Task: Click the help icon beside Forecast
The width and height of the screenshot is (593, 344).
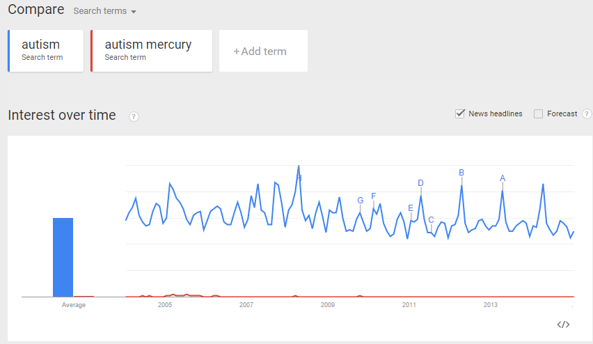Action: tap(587, 114)
